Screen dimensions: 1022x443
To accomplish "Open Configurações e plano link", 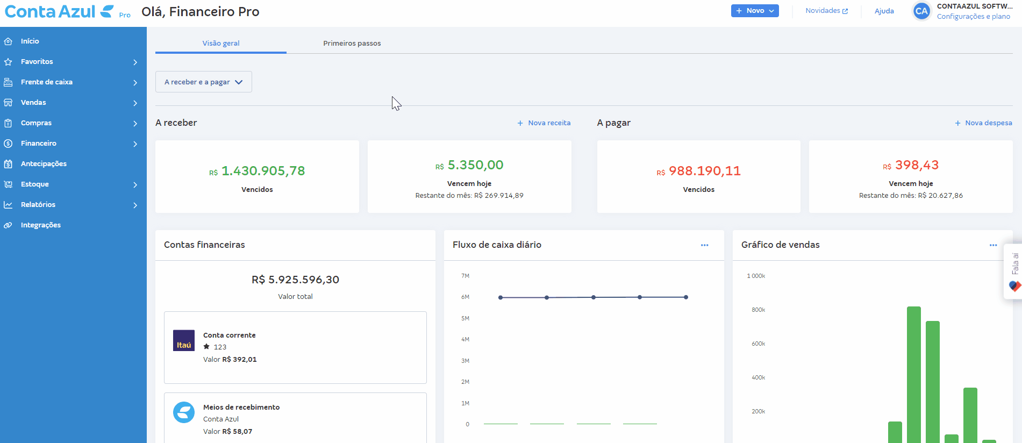I will coord(974,17).
